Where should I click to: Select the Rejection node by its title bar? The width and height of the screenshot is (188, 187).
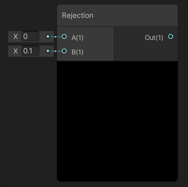click(x=117, y=15)
